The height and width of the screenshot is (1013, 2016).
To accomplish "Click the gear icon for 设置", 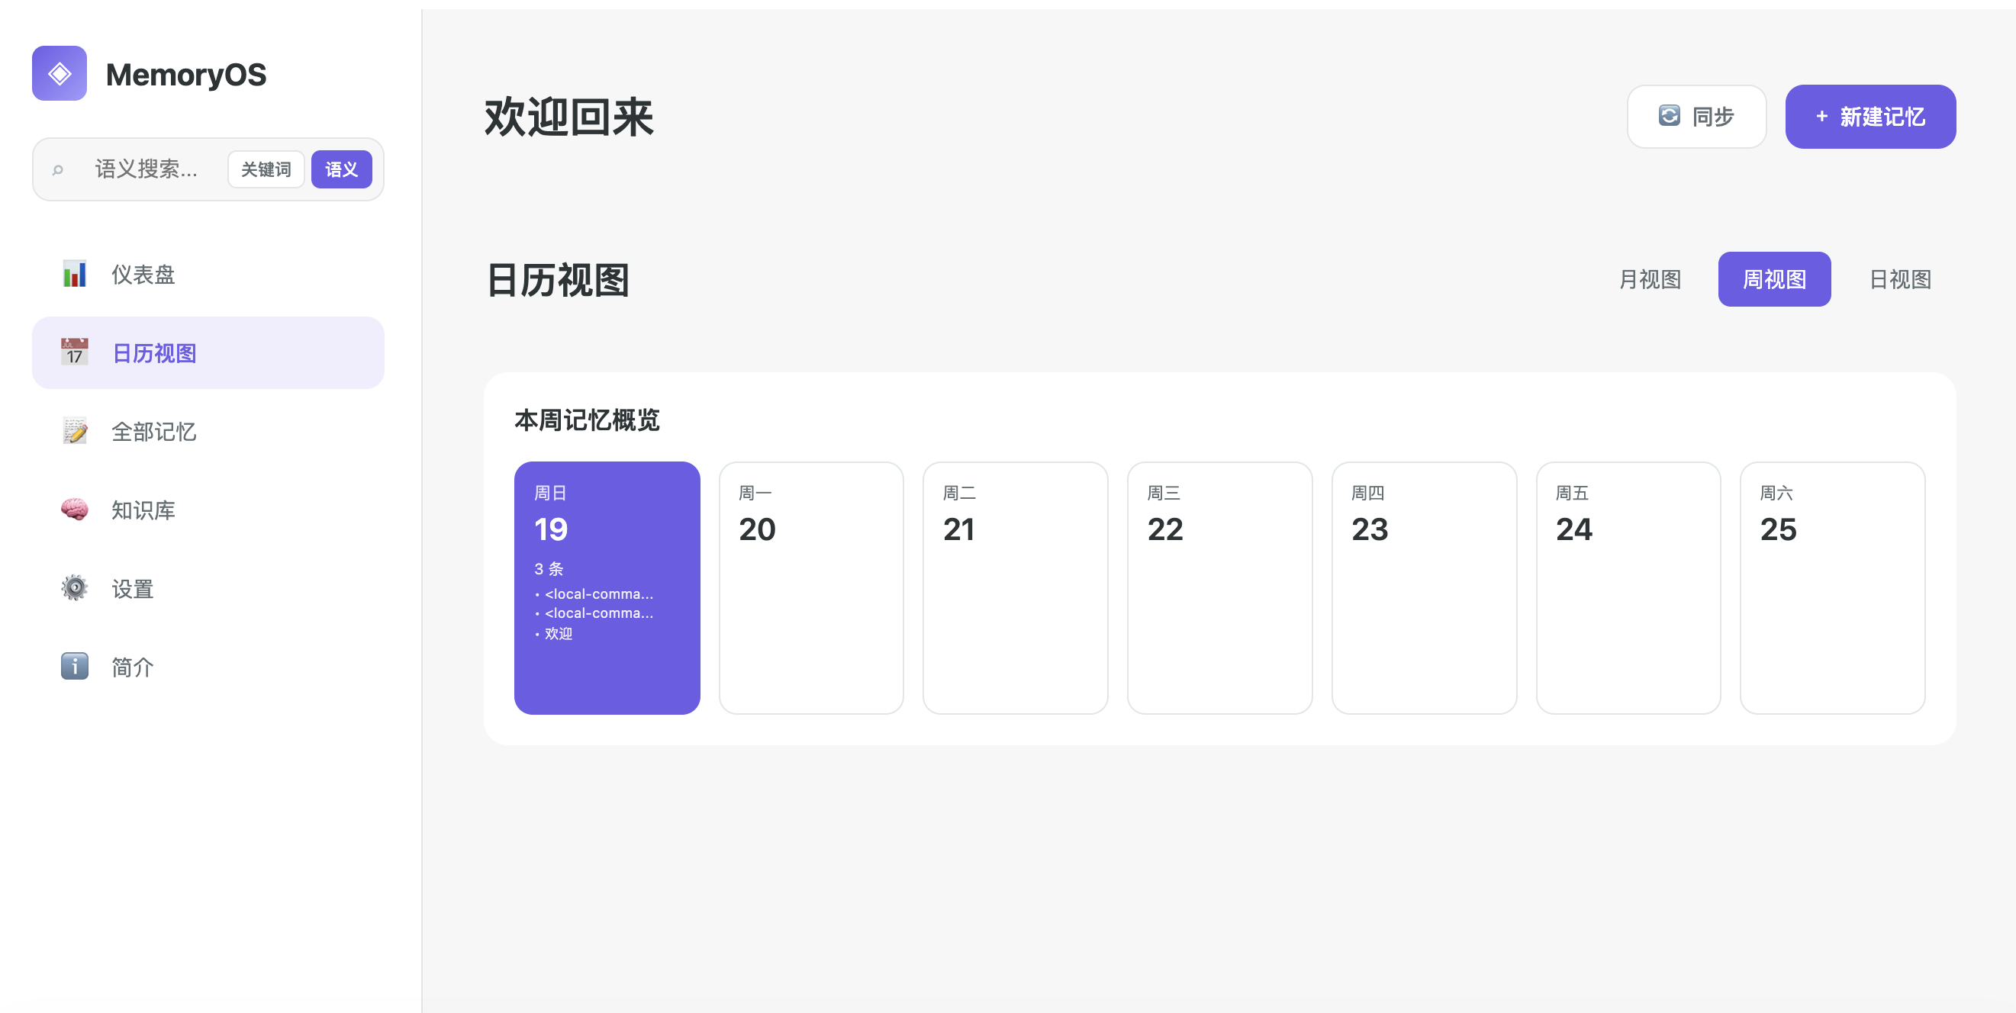I will [x=74, y=588].
